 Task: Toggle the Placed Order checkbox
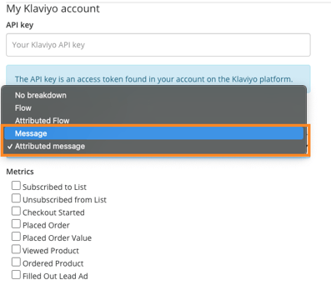click(16, 224)
